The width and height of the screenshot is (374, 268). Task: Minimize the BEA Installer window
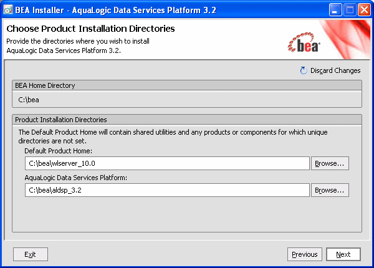tap(335, 10)
